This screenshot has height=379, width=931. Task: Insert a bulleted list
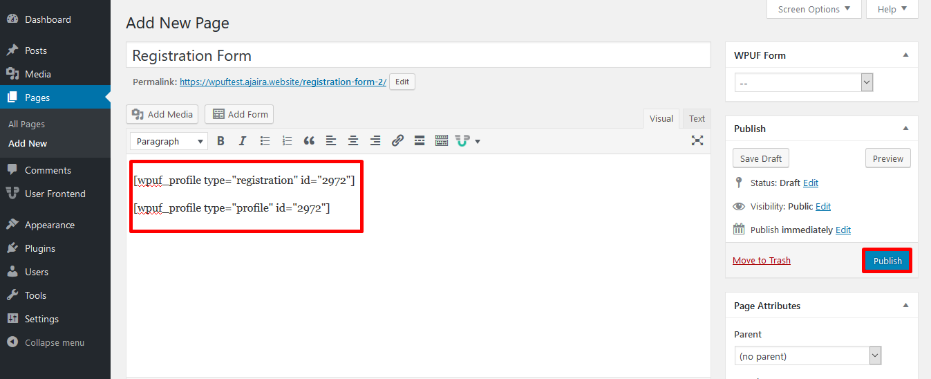click(x=265, y=141)
